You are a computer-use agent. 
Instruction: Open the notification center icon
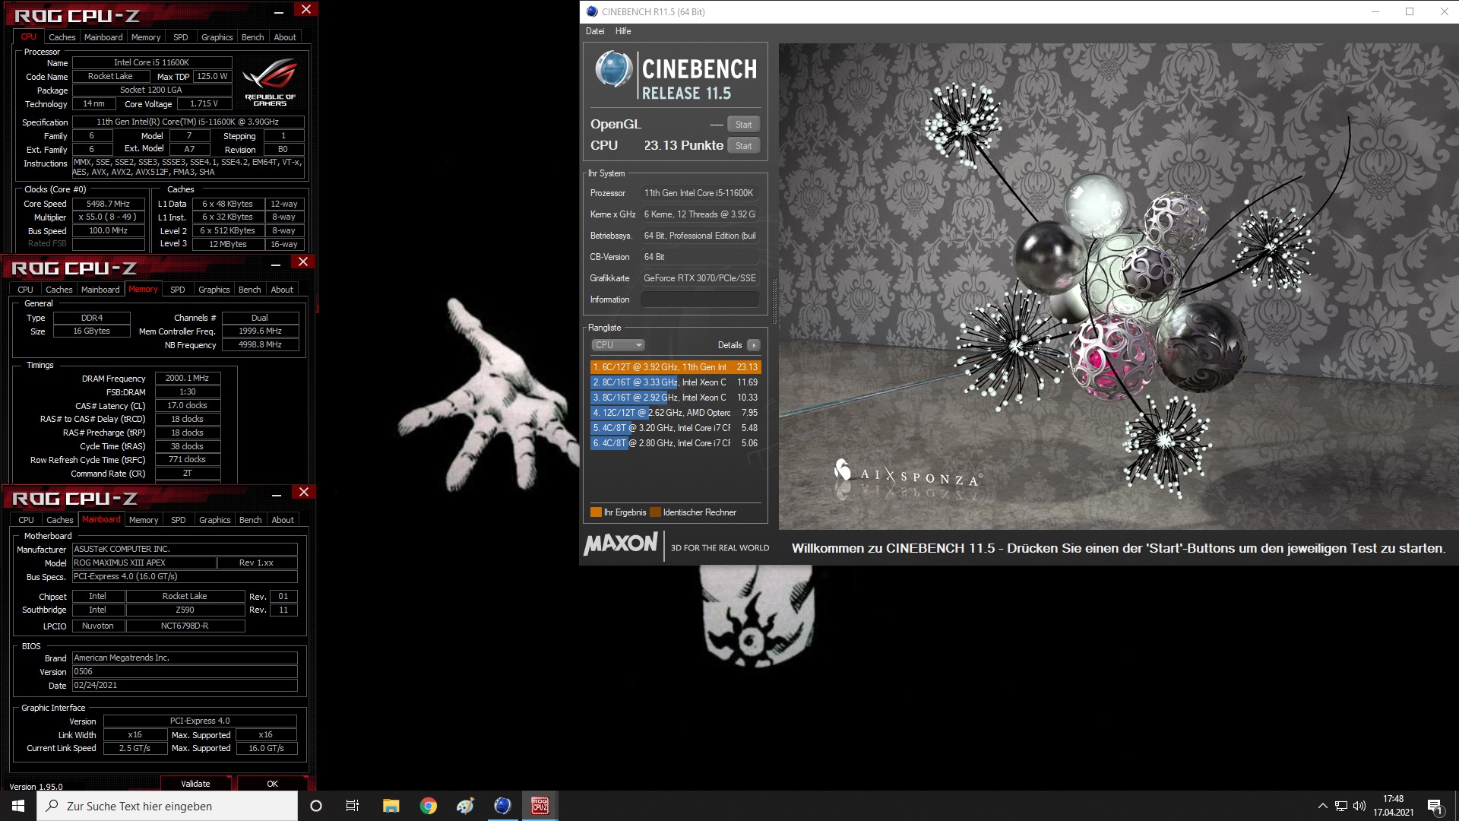pyautogui.click(x=1435, y=806)
